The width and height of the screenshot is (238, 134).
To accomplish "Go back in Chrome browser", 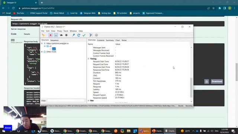I will click(3, 8).
